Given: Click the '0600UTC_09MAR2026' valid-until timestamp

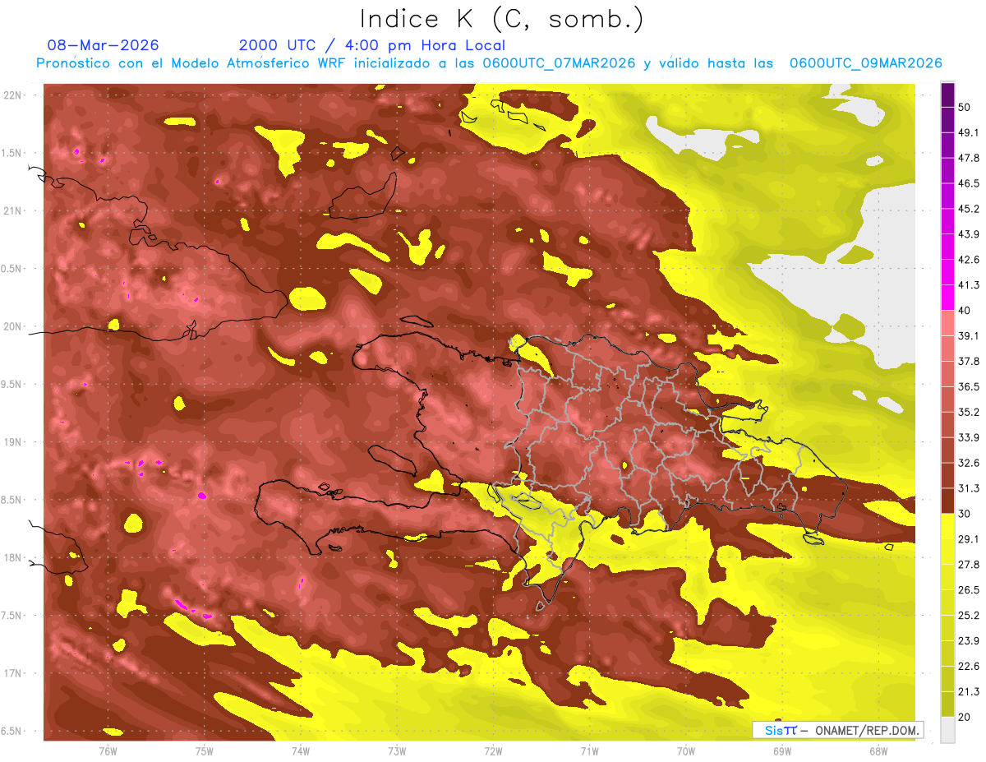Looking at the screenshot, I should tap(865, 63).
